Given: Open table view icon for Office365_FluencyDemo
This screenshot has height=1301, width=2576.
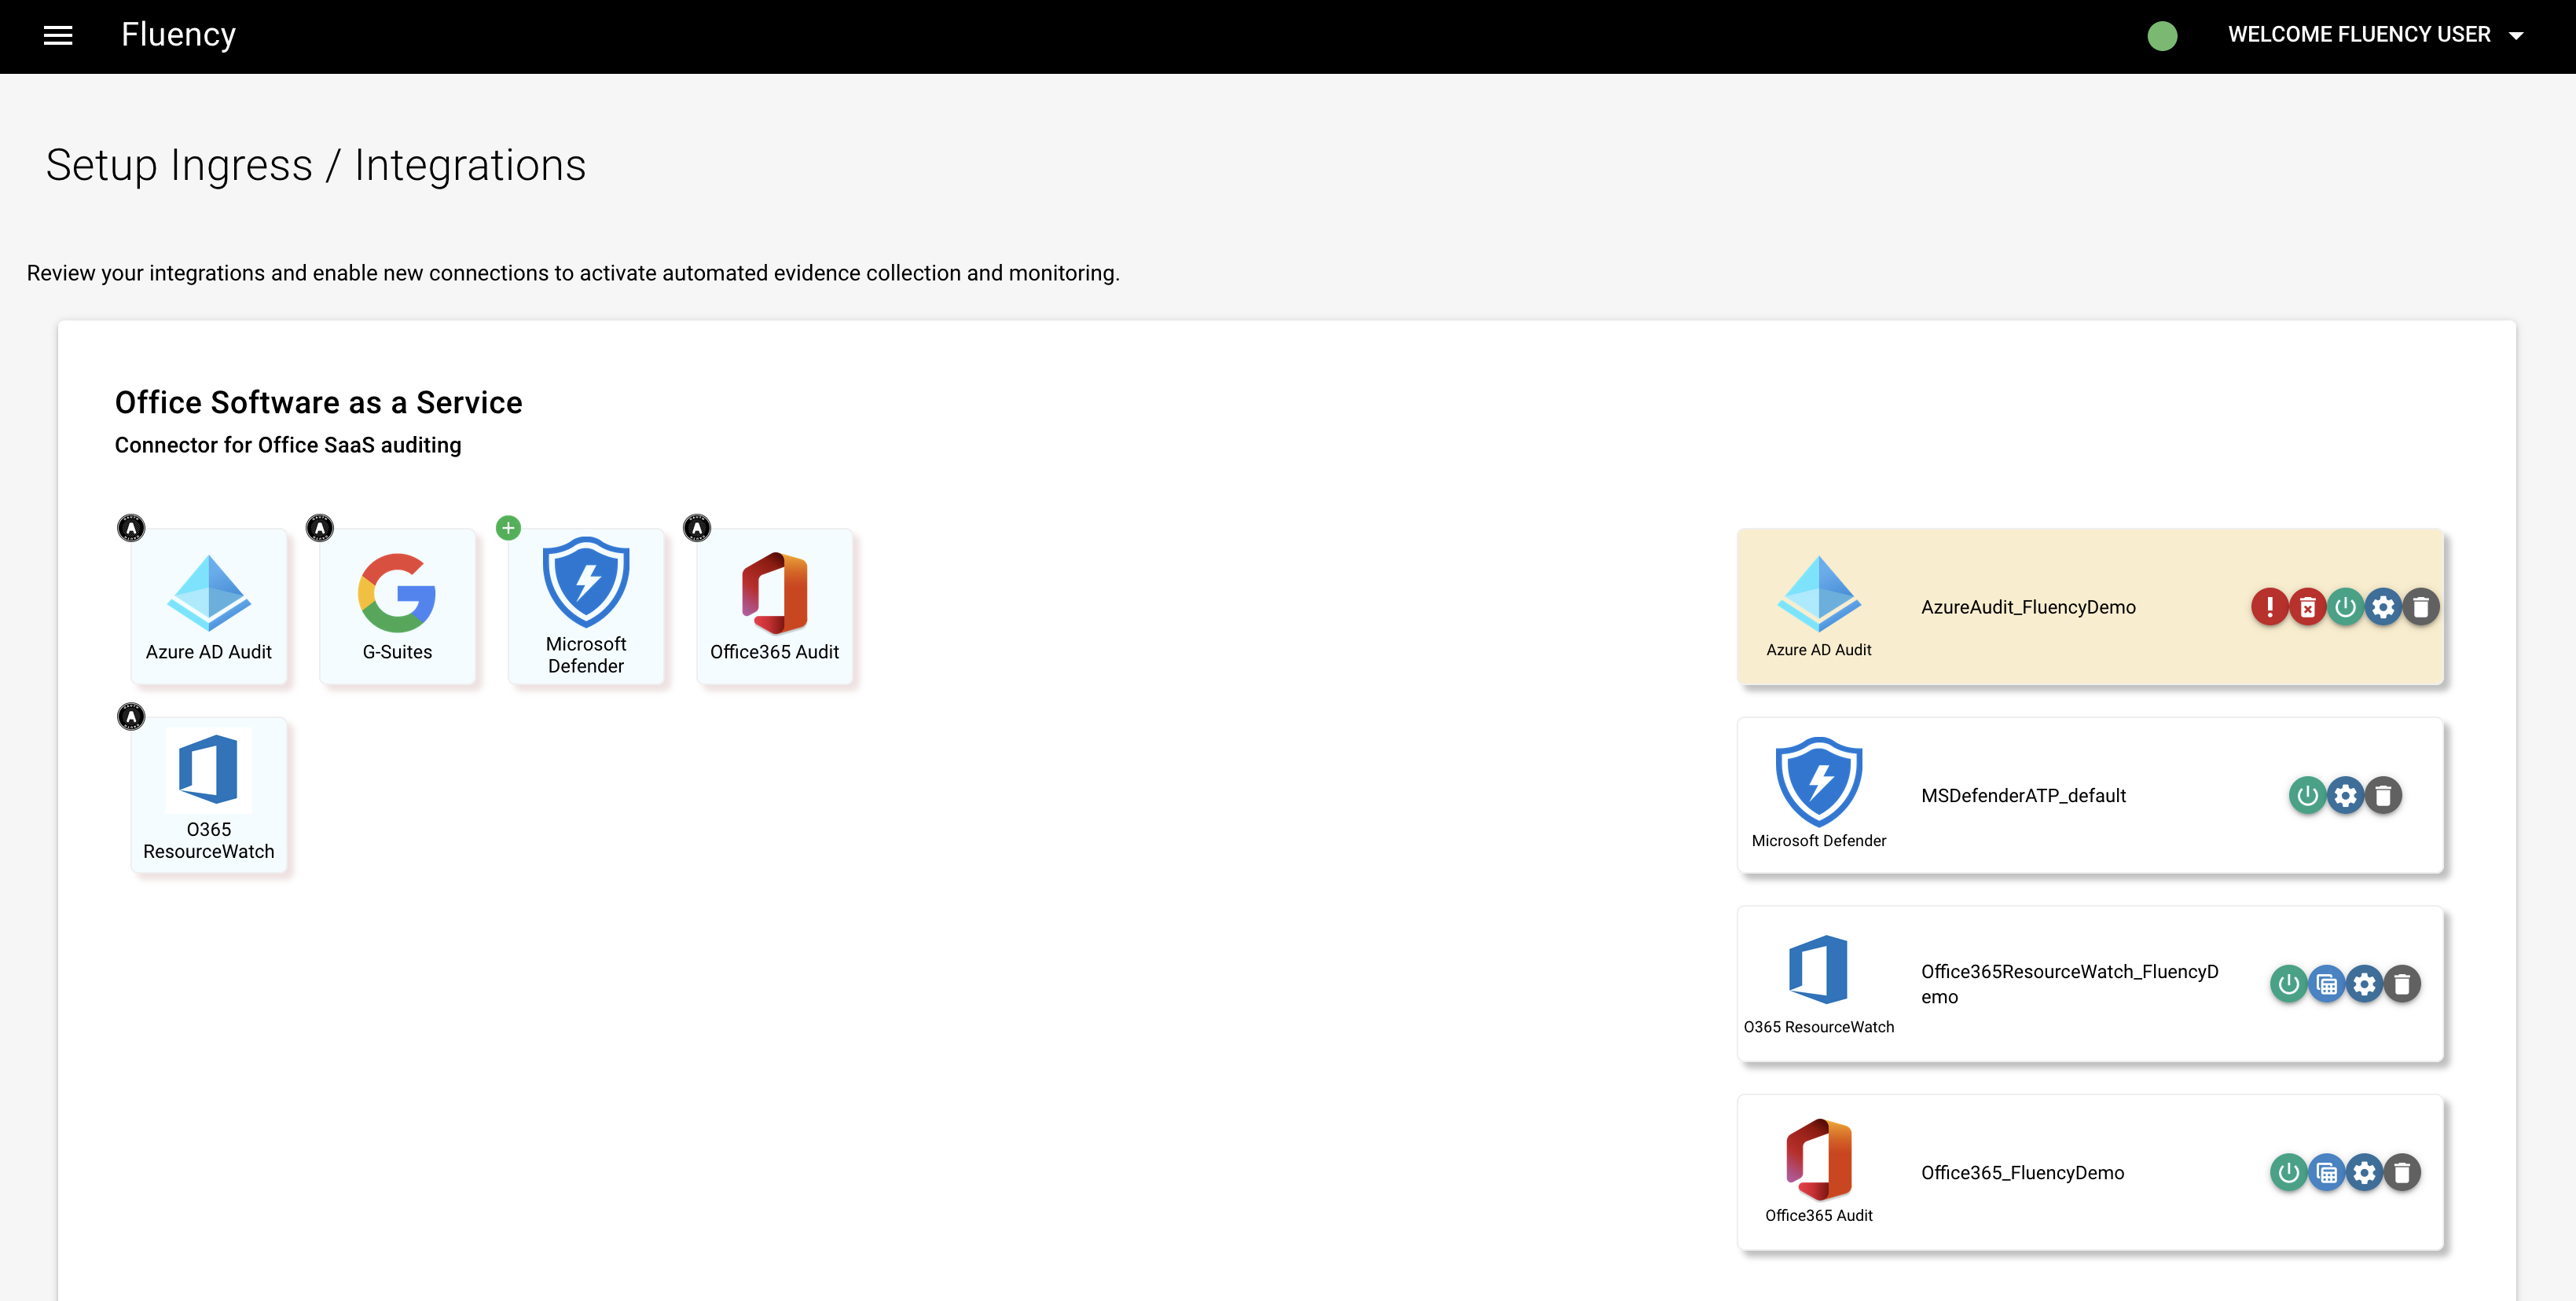Looking at the screenshot, I should tap(2326, 1173).
